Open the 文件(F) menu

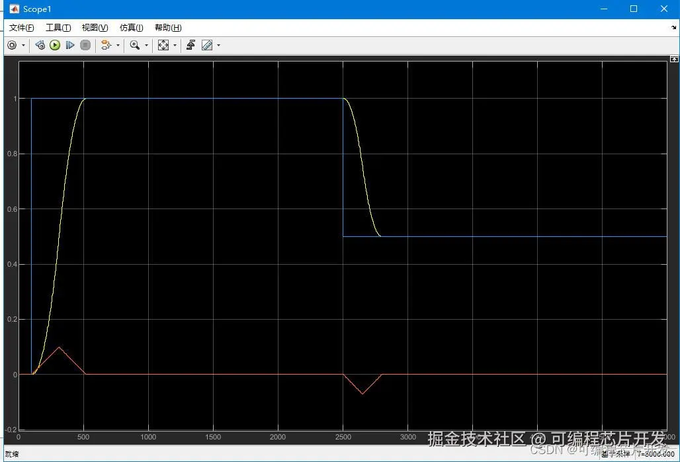click(21, 28)
